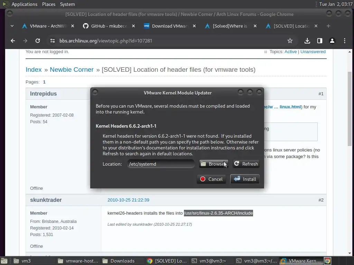This screenshot has height=265, width=354.
Task: Click the Index forum link
Action: [x=34, y=70]
